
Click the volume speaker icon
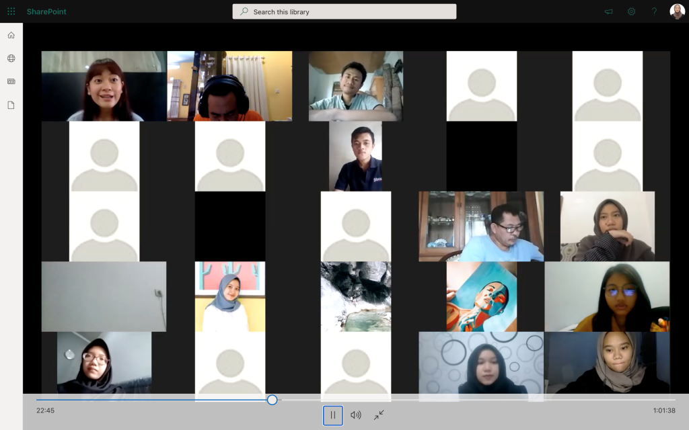click(x=356, y=415)
